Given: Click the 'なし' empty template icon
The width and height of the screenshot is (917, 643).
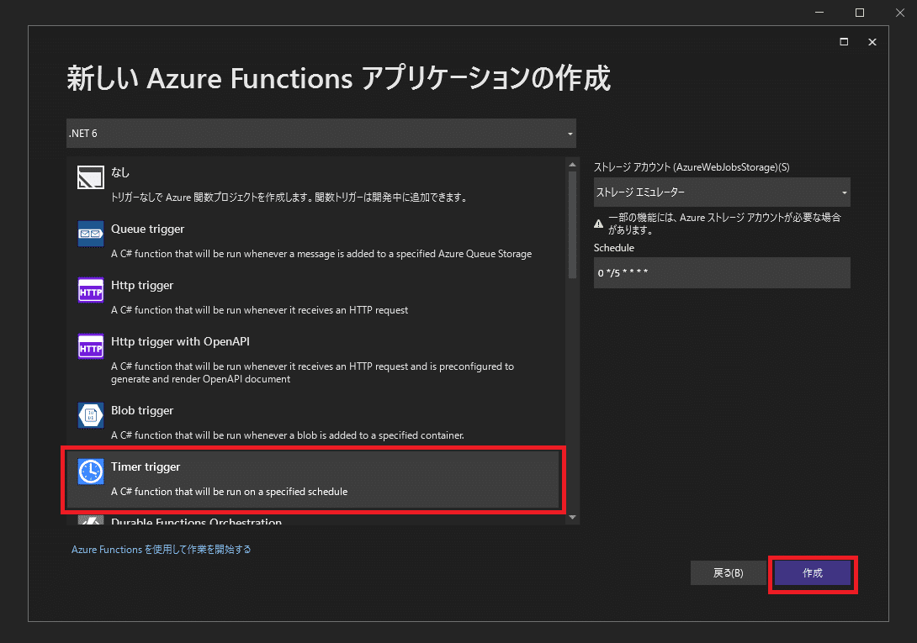Looking at the screenshot, I should click(x=91, y=177).
